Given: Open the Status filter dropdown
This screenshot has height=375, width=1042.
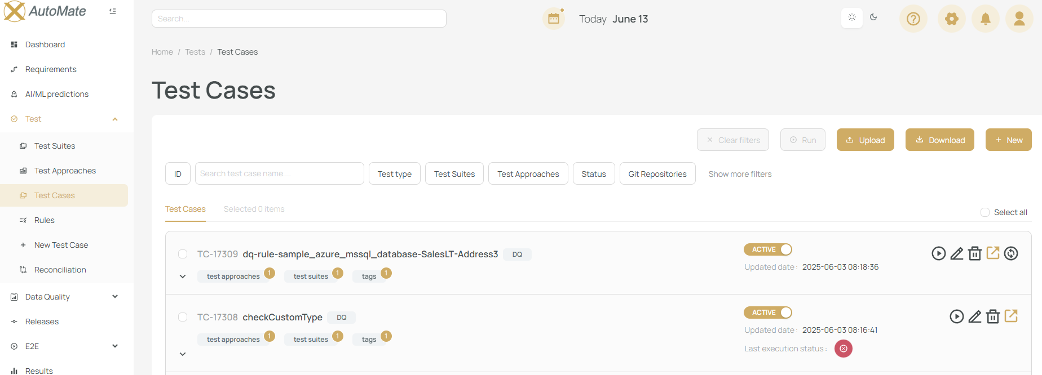Looking at the screenshot, I should [x=594, y=173].
